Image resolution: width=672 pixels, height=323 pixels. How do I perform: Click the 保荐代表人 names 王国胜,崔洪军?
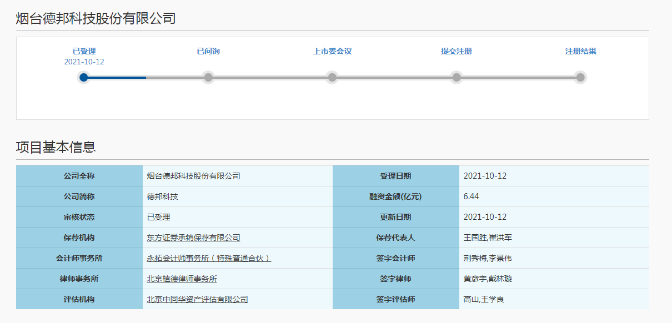(x=488, y=238)
